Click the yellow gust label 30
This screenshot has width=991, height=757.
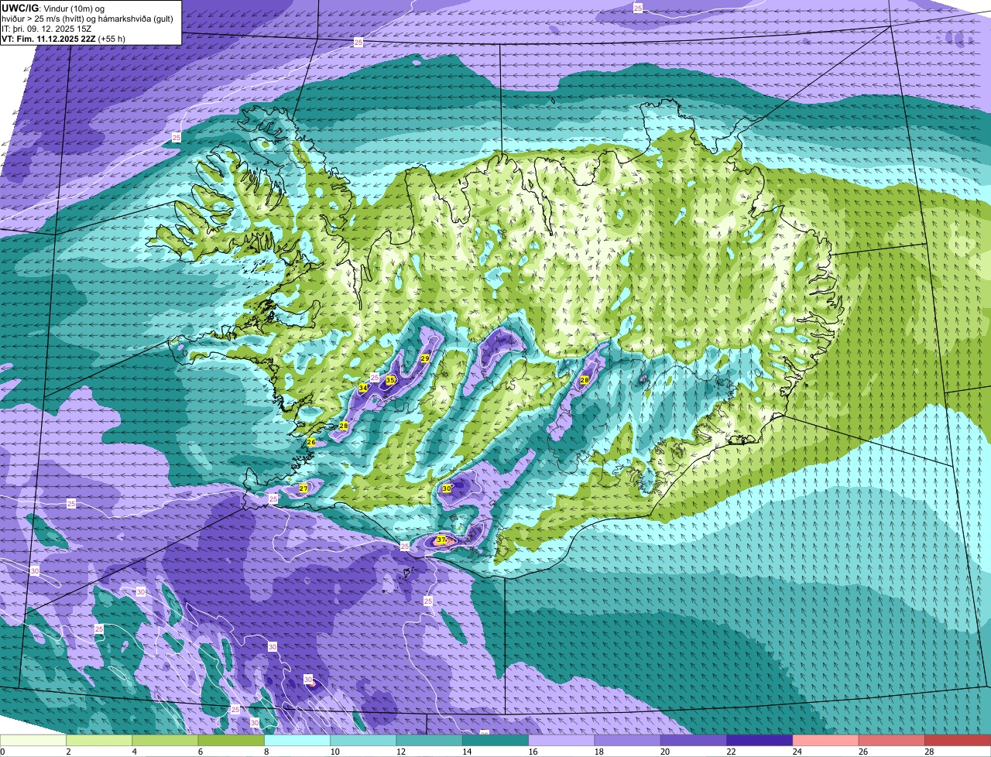[x=447, y=488]
